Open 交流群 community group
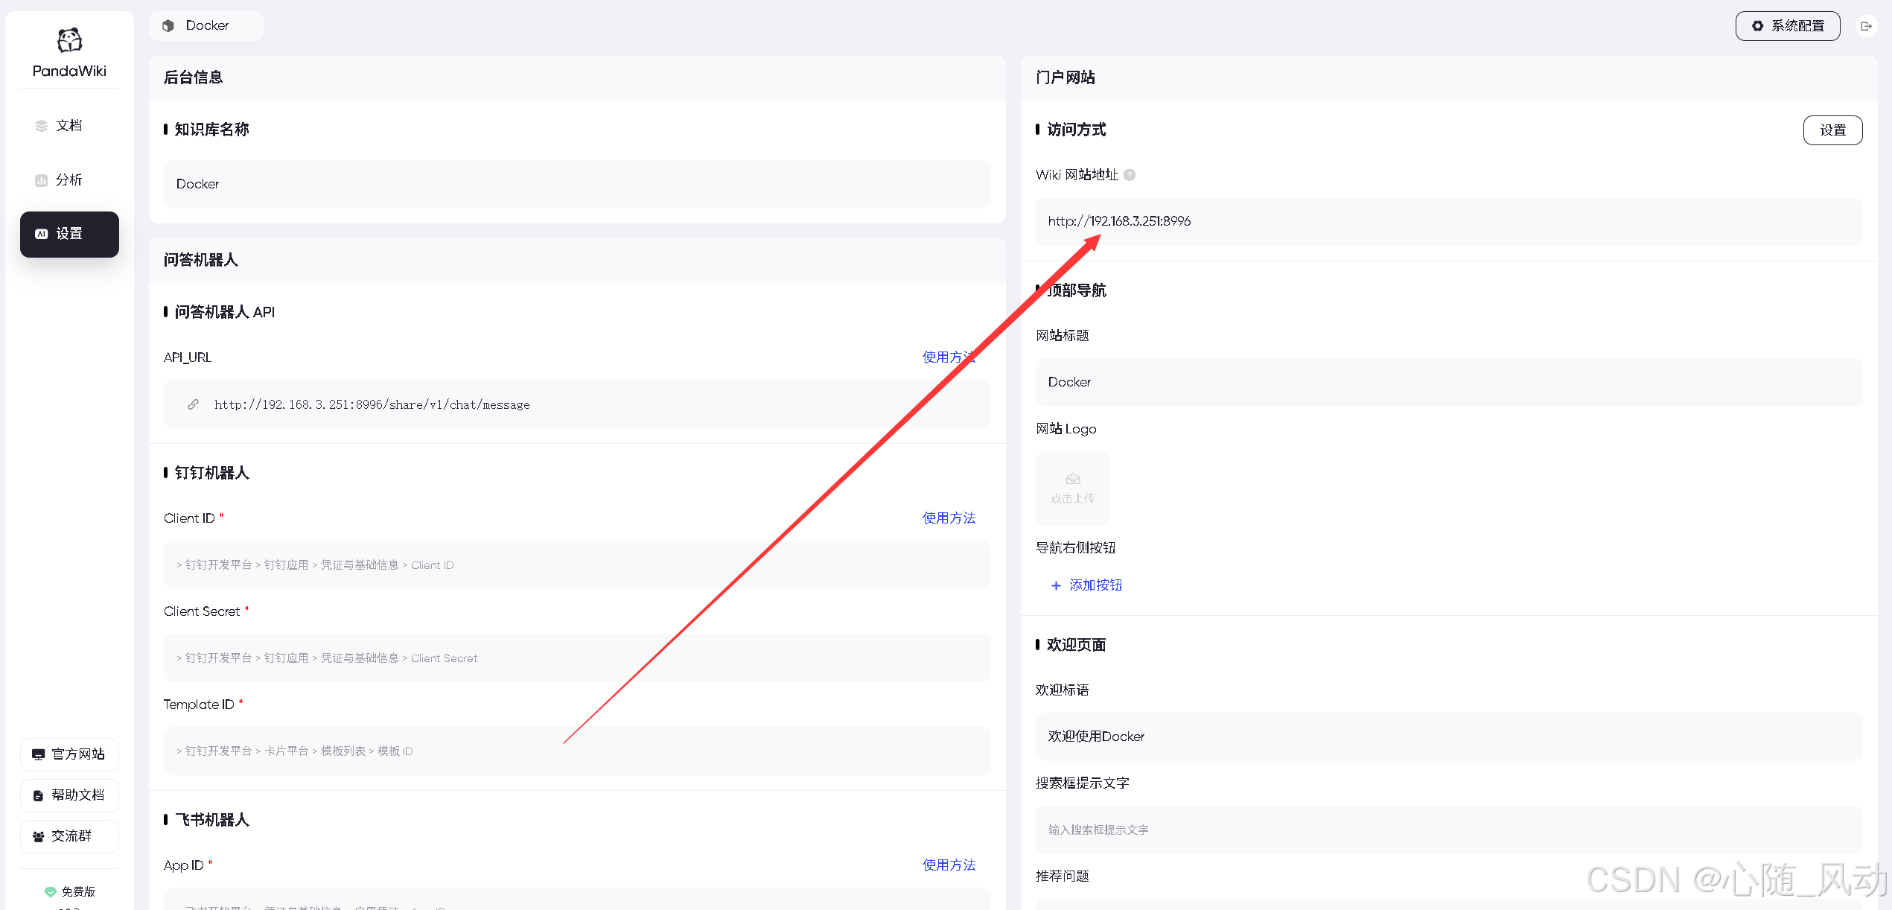The image size is (1892, 910). [69, 836]
